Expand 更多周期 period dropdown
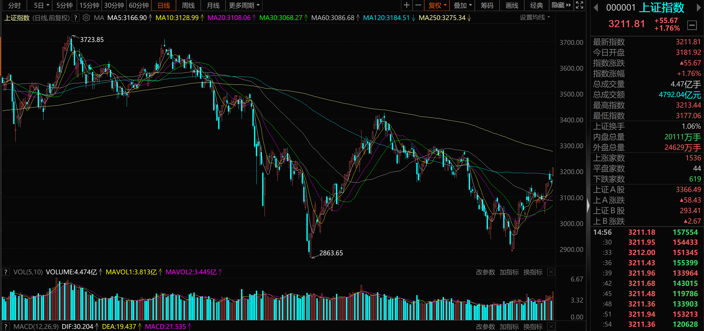Screen dimensions: 704x331 click(244, 5)
